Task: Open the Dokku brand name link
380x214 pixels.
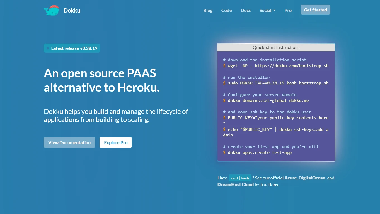Action: click(72, 11)
